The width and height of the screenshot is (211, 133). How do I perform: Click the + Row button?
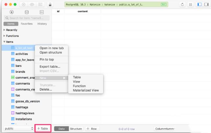click(x=92, y=129)
